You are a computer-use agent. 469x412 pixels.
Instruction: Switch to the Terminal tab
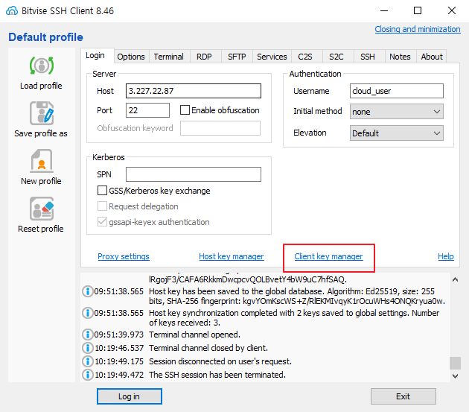pyautogui.click(x=169, y=57)
